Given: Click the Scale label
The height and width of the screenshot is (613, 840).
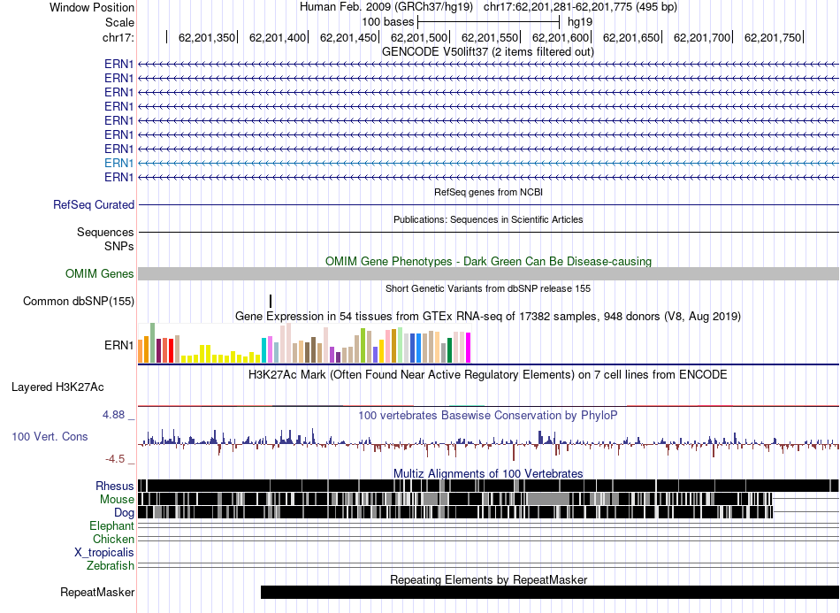Looking at the screenshot, I should pos(120,22).
